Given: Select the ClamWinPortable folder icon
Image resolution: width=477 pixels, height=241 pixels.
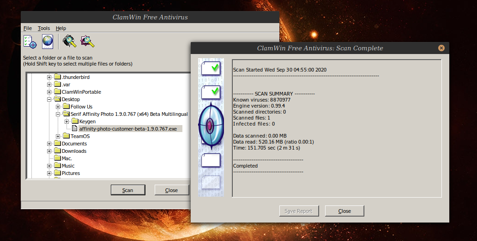Looking at the screenshot, I should [x=58, y=91].
